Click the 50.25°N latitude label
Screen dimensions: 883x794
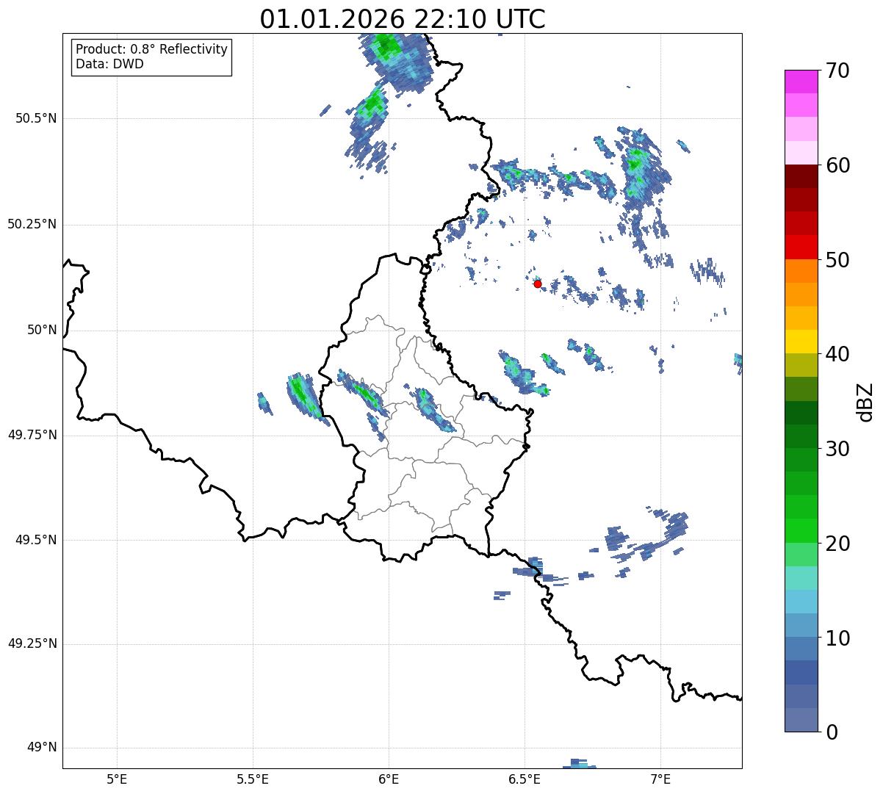click(32, 224)
